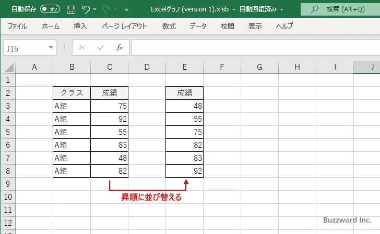Switch to the 挿入 tab
Image resolution: width=380 pixels, height=234 pixels.
tap(80, 26)
